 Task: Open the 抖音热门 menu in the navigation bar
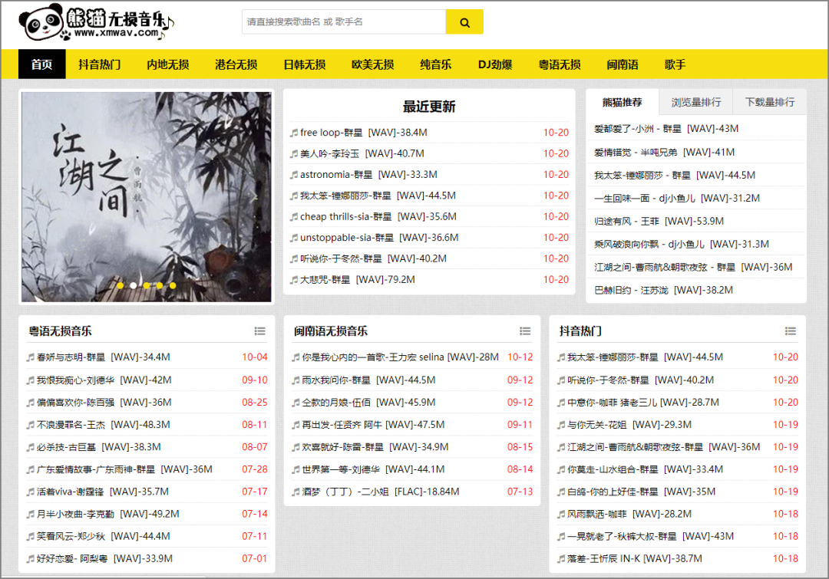tap(99, 65)
